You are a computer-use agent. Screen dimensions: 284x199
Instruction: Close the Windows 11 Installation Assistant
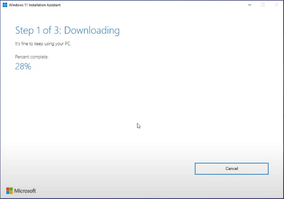tap(276, 5)
